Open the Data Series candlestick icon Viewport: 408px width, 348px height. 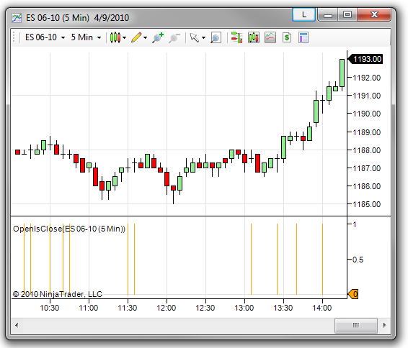[254, 37]
